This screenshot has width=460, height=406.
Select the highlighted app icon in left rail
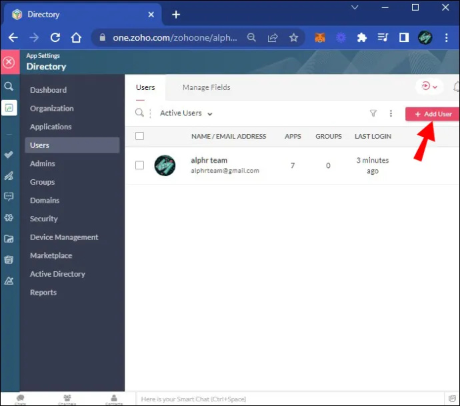point(9,107)
